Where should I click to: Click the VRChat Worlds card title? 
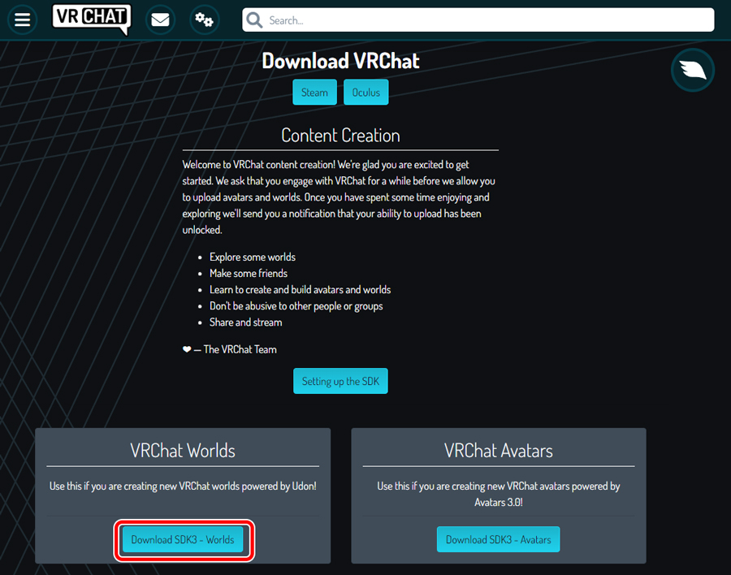coord(183,451)
